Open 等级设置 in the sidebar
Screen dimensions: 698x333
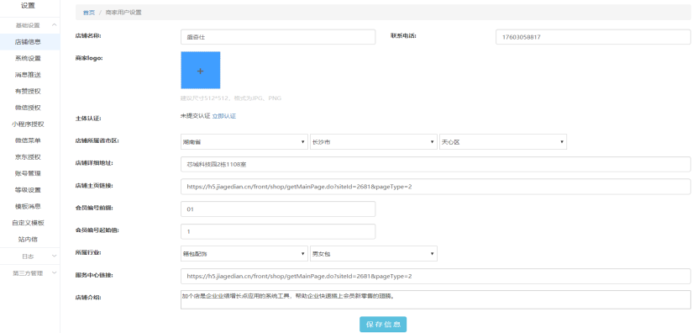tap(28, 190)
